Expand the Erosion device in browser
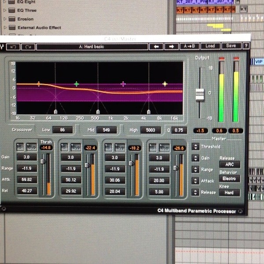Image resolution: width=264 pixels, height=264 pixels. click(5, 19)
